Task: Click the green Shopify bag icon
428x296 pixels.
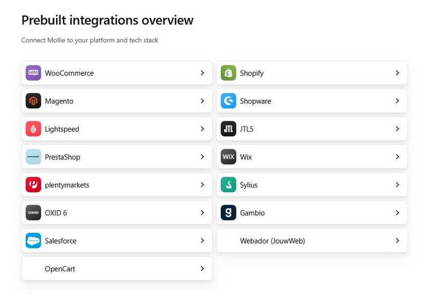Action: [x=228, y=73]
